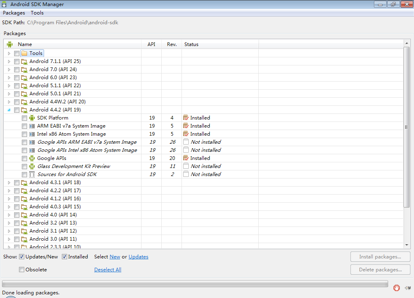Select Updates packages link
Image resolution: width=414 pixels, height=298 pixels.
(x=138, y=256)
